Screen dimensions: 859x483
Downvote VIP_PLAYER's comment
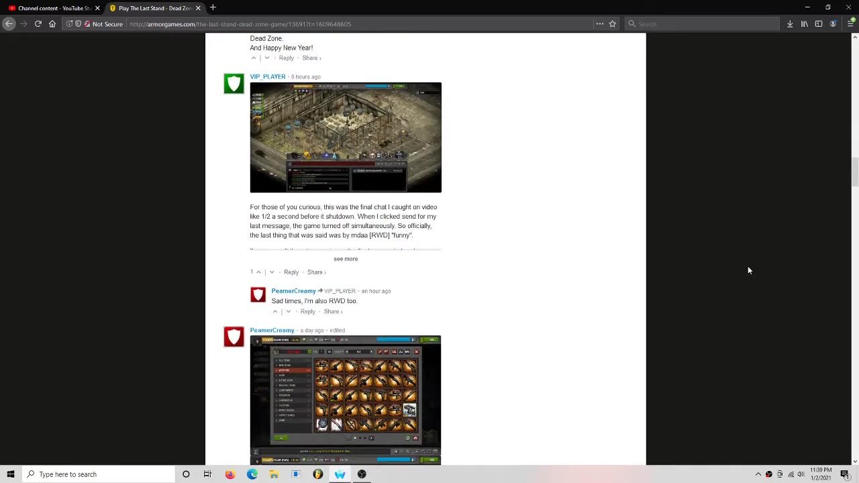[272, 272]
